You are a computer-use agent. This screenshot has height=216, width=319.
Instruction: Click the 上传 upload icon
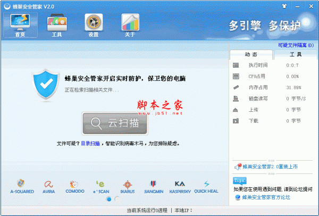236,110
